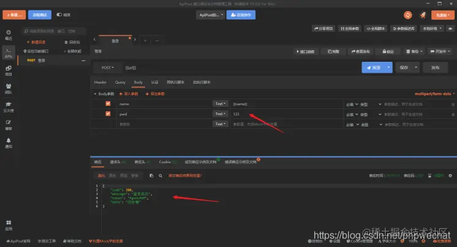
Task: Decrease zoom level in status bar
Action: [x=402, y=241]
